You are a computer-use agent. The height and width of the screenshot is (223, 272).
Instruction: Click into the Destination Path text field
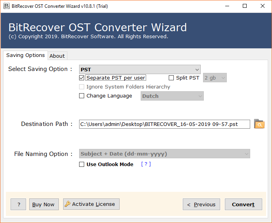[x=164, y=124]
